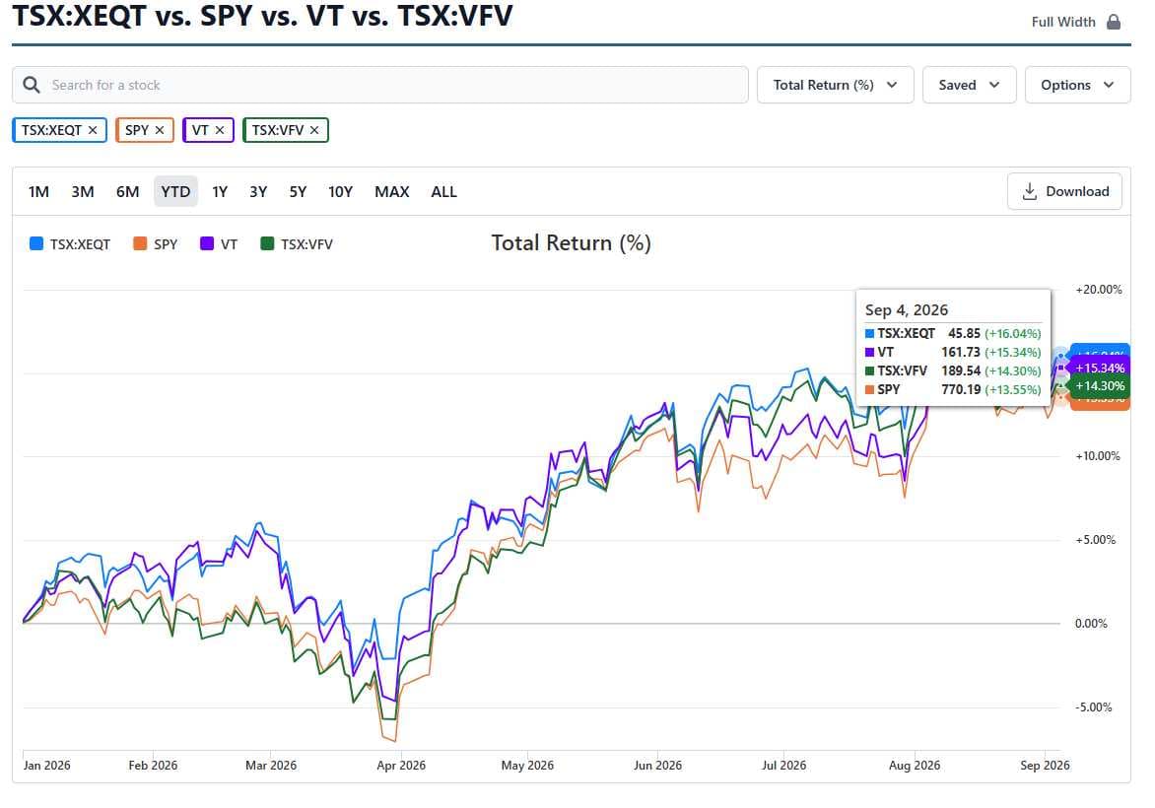Image resolution: width=1155 pixels, height=808 pixels.
Task: Click the Sep 2026 axis label
Action: click(1045, 766)
